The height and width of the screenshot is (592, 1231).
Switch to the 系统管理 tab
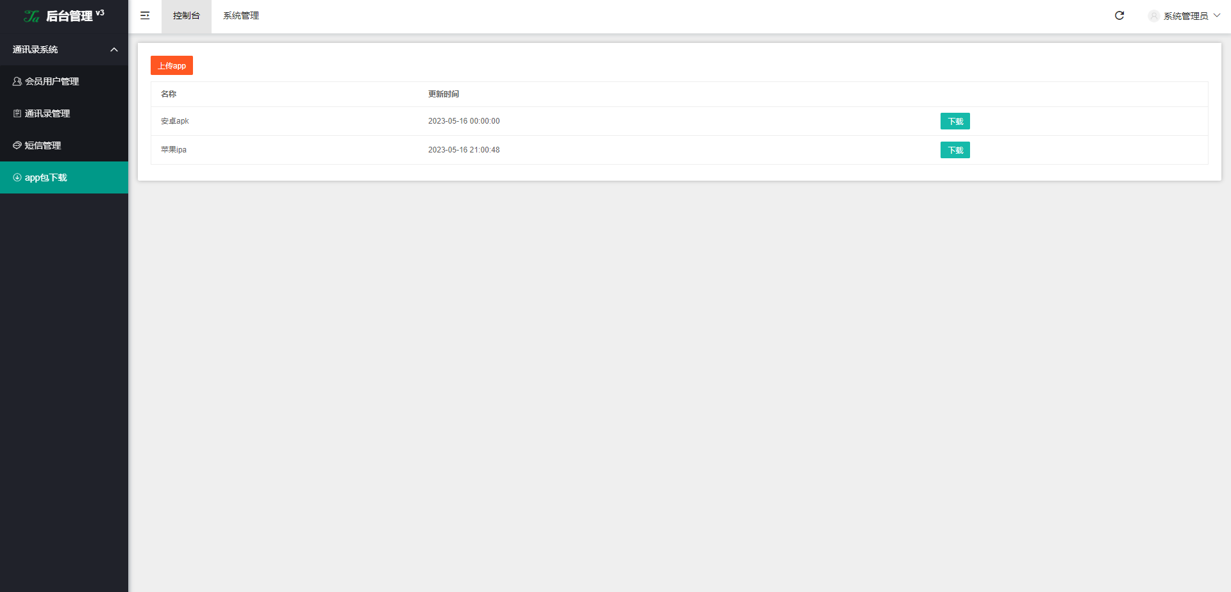click(241, 16)
